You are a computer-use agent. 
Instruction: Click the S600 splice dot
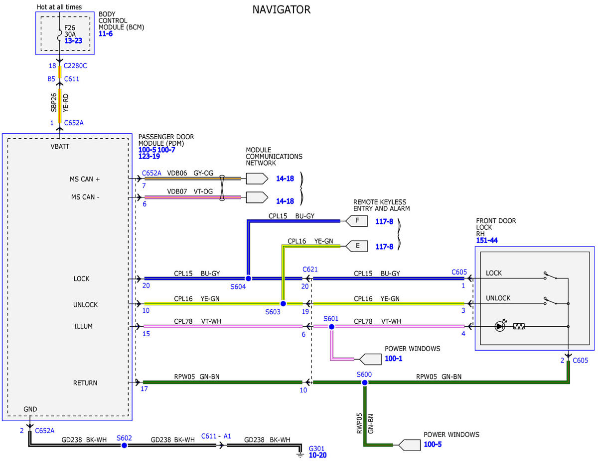tap(365, 382)
